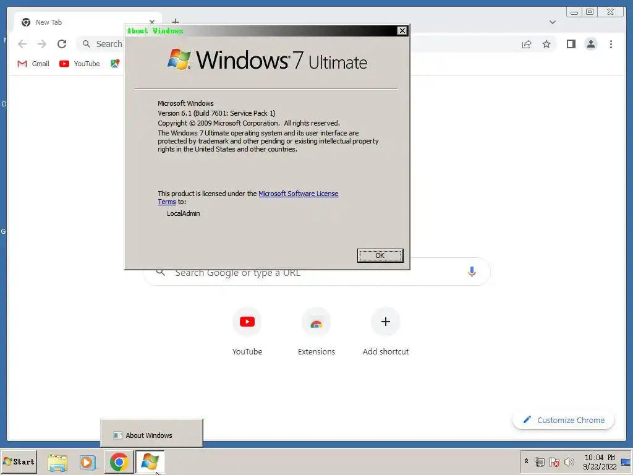Start voice search with the microphone
This screenshot has height=475, width=633.
coord(472,272)
